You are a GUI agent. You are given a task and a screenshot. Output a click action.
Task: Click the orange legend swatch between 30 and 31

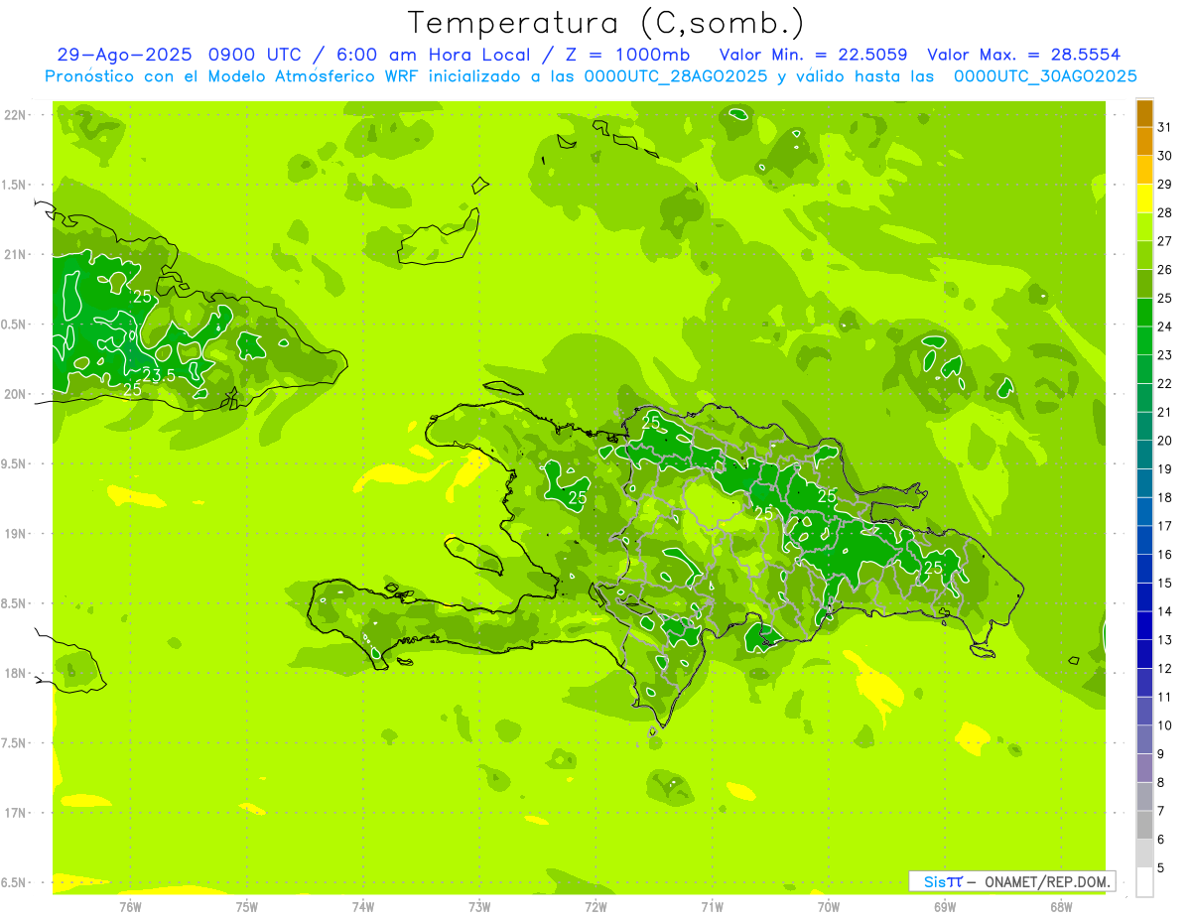tap(1144, 141)
